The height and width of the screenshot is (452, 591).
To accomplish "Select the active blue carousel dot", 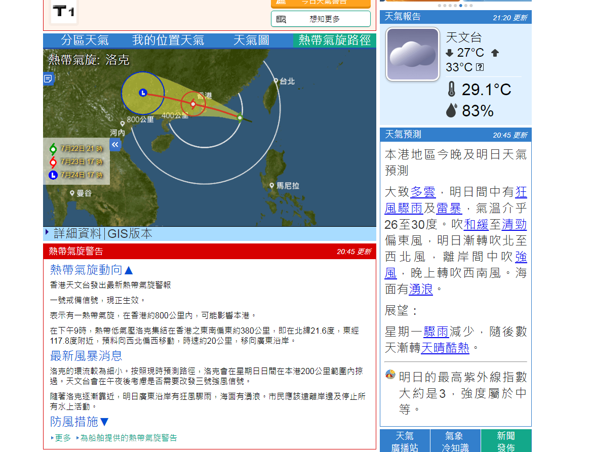I will click(460, 6).
